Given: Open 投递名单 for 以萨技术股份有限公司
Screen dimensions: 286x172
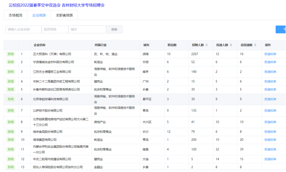Looking at the screenshot, I should coord(270,111).
